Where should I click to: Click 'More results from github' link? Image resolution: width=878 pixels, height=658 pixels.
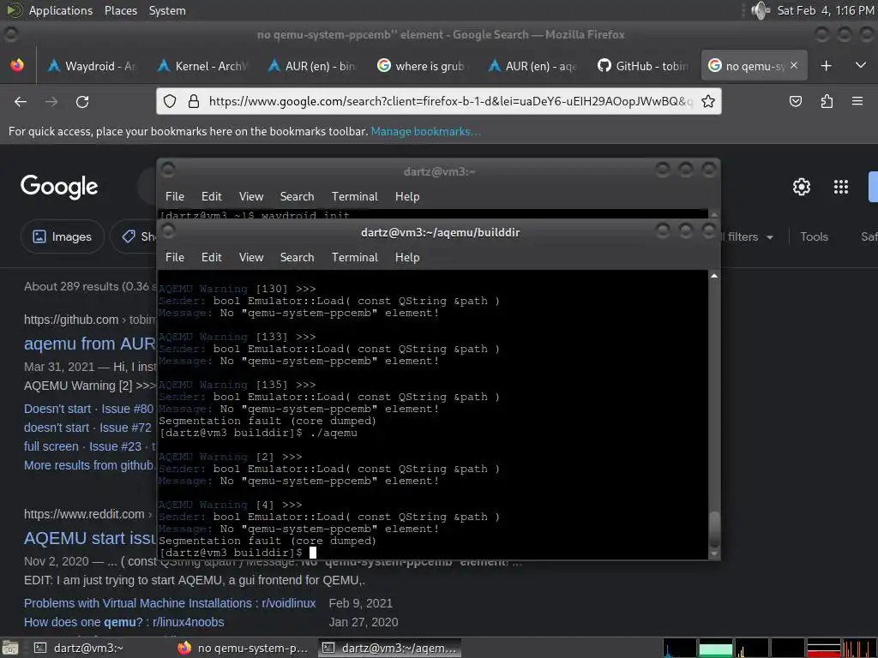point(89,465)
